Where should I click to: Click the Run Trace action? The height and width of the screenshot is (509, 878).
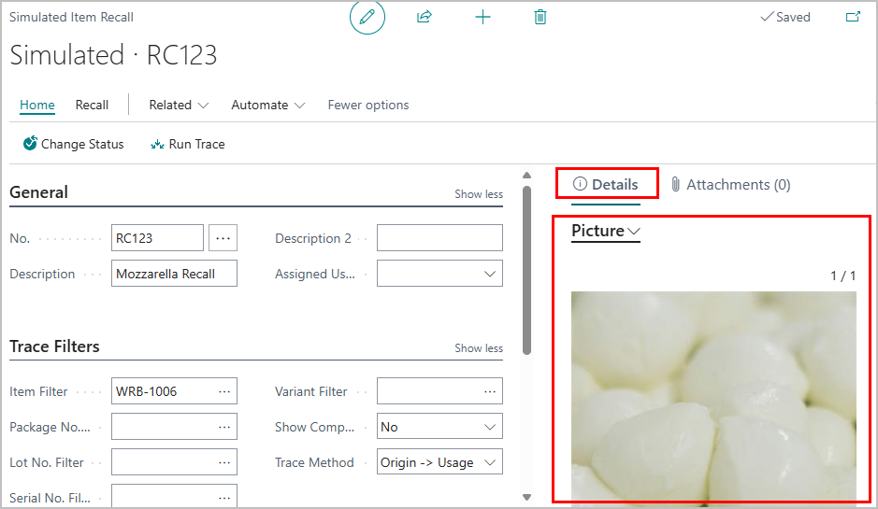point(188,144)
